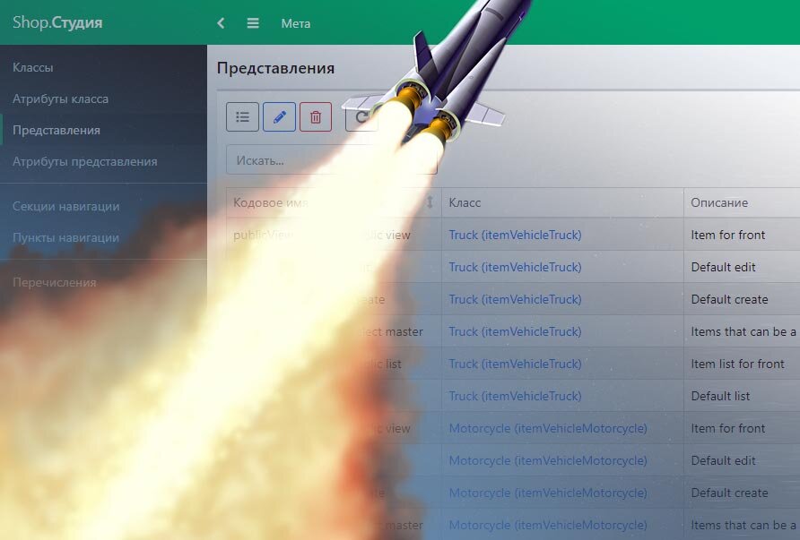Viewport: 800px width, 540px height.
Task: Open Пункты навигации sidebar item
Action: 103,237
